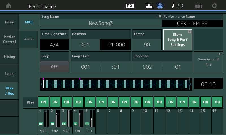Select the keyboard icon on part 3
Screen dimensions: 226x135
(x=64, y=123)
